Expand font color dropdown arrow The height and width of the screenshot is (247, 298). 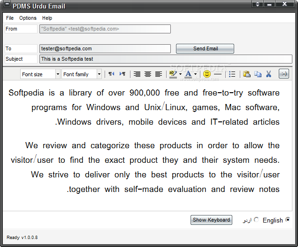click(195, 74)
